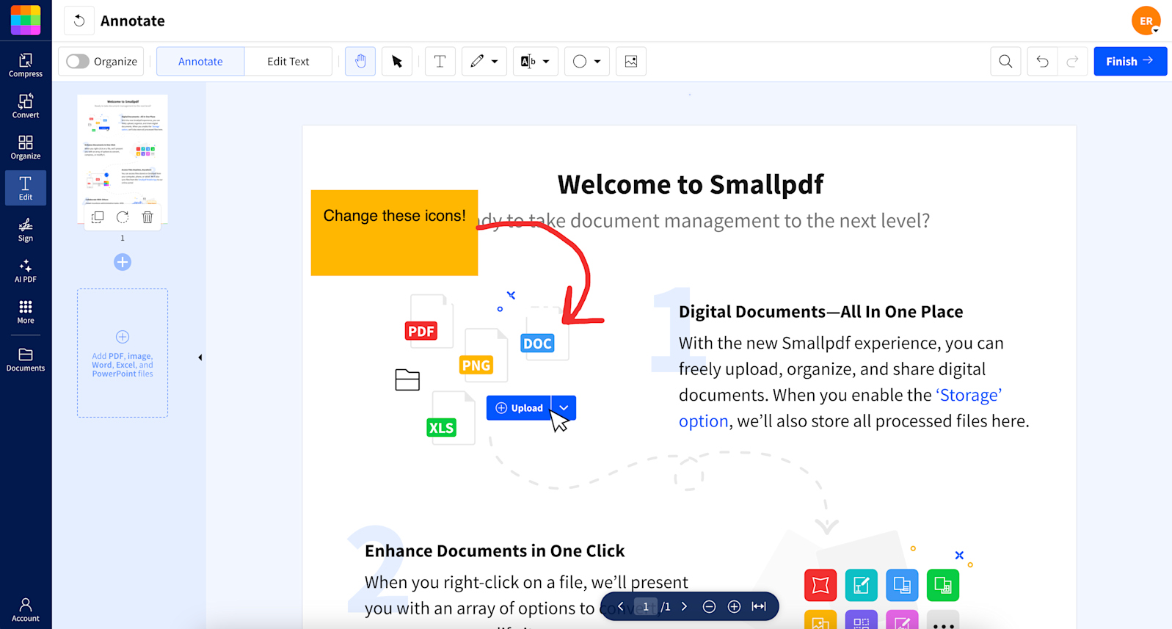Add a blank page with blue plus
Viewport: 1172px width, 629px height.
pyautogui.click(x=123, y=262)
